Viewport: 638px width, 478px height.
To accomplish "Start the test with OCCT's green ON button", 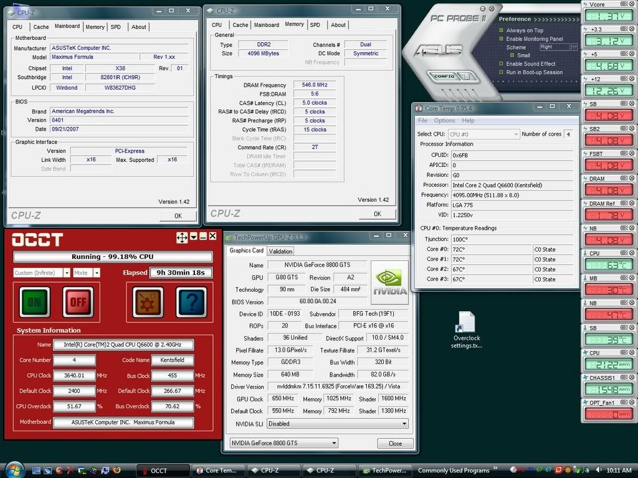I will pyautogui.click(x=35, y=302).
